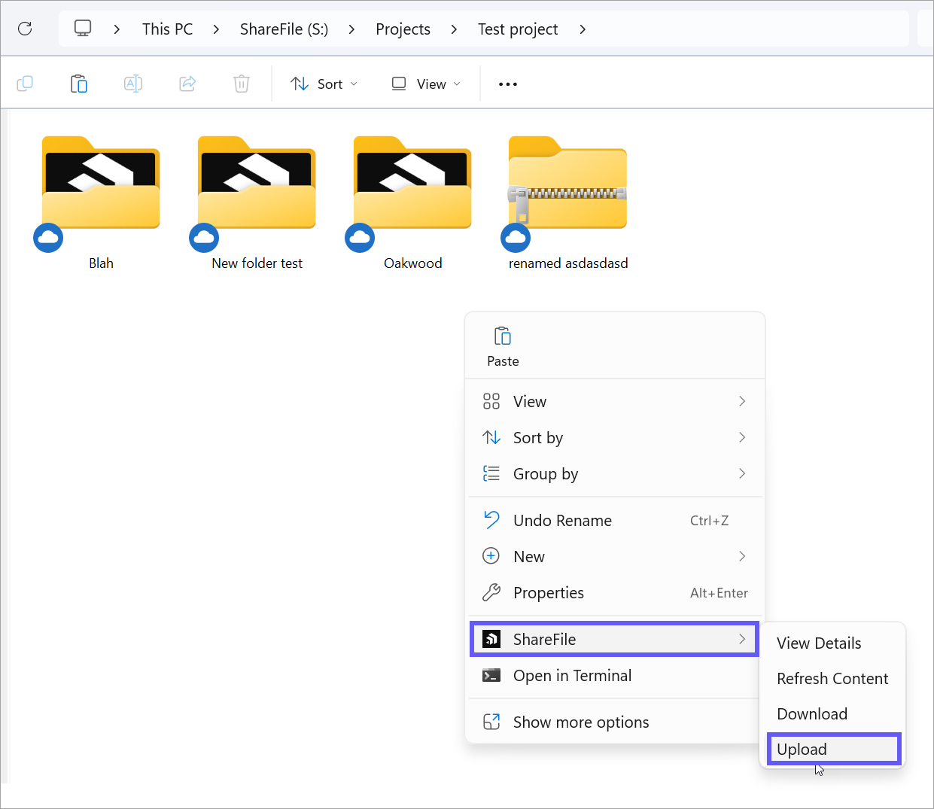The height and width of the screenshot is (809, 934).
Task: Click Undo Rename in the context menu
Action: [561, 520]
